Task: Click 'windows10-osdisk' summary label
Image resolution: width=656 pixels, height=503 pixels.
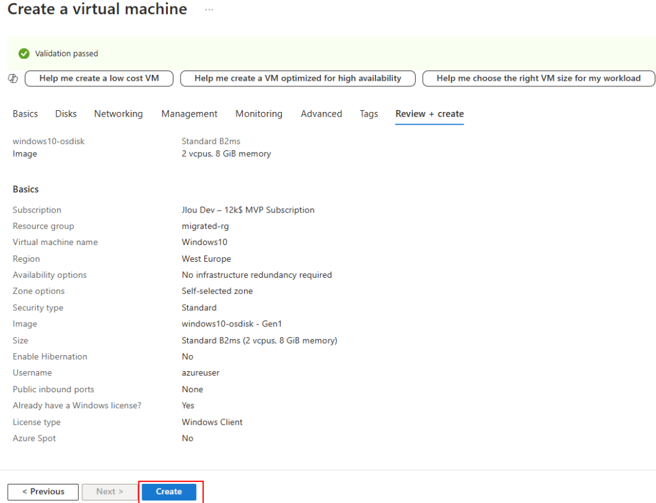Action: pos(49,141)
